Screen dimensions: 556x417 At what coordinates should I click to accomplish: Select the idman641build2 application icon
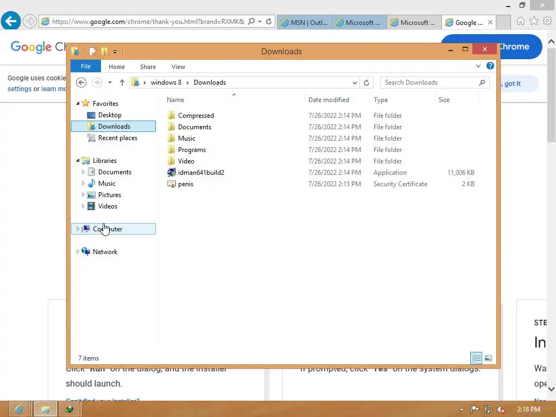(171, 173)
